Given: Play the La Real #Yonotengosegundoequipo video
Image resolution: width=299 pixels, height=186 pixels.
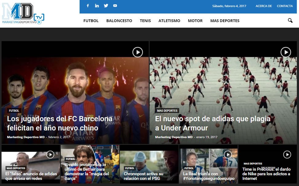Looking at the screenshot, I should [x=228, y=155].
